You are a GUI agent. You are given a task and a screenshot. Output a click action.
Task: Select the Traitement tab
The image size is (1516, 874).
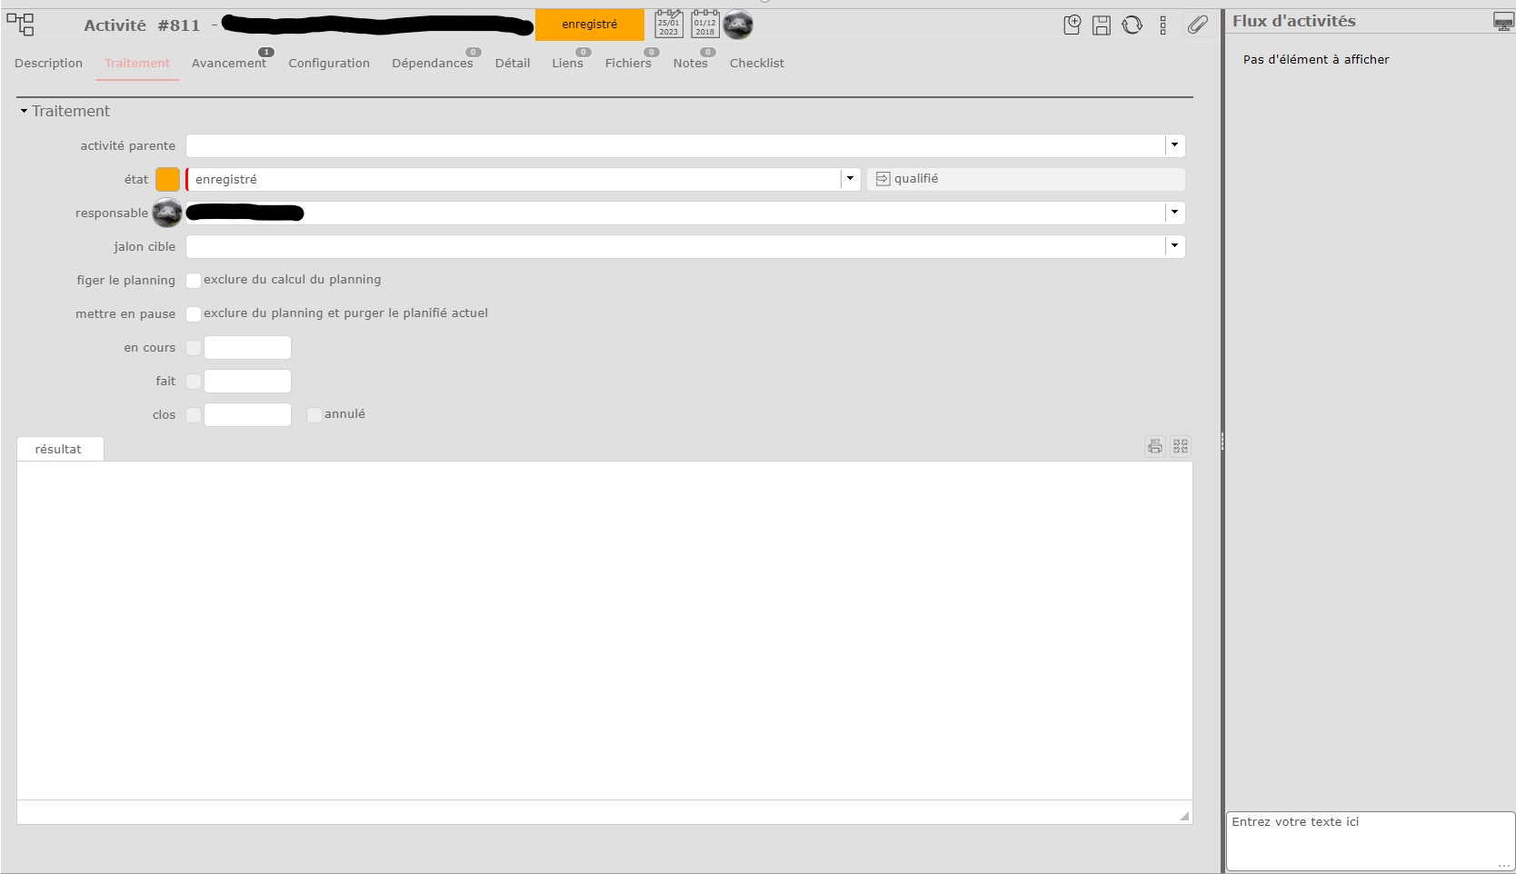137,63
